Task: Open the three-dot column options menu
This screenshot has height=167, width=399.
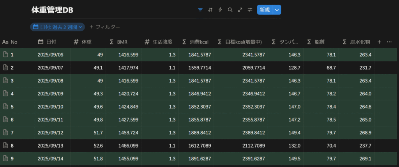Action: (389, 42)
